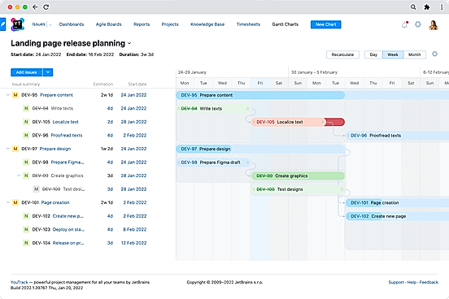Image resolution: width=449 pixels, height=299 pixels.
Task: Click the N type icon for DEV-105
Action: pyautogui.click(x=26, y=122)
